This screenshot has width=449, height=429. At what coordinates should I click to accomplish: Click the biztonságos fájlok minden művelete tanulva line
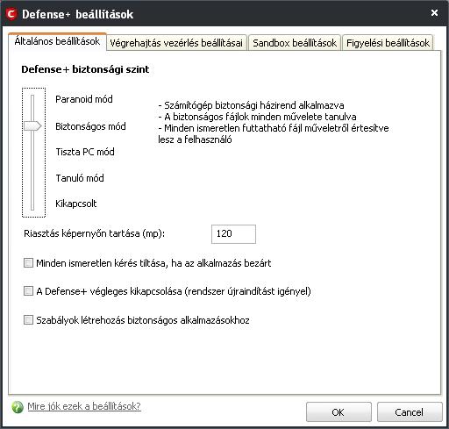[x=257, y=117]
